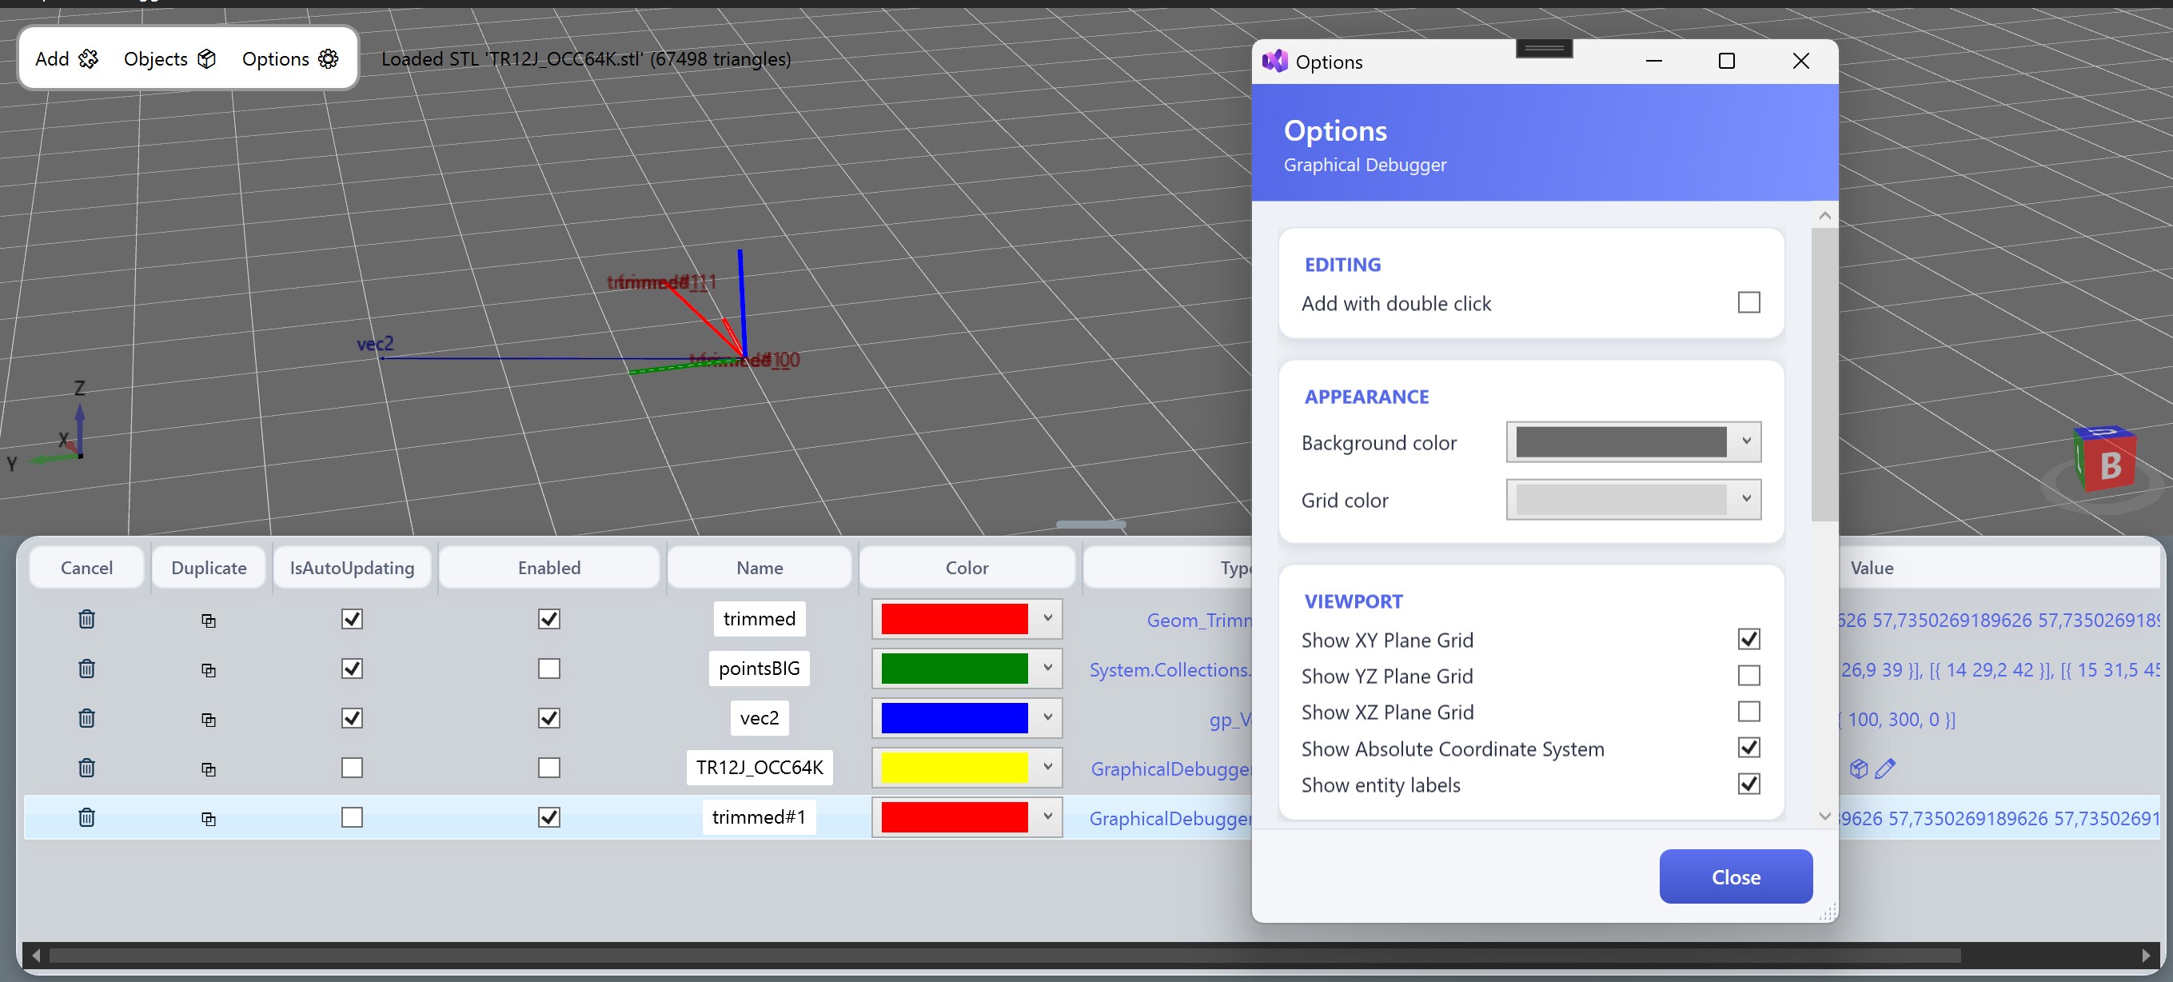Viewport: 2173px width, 982px height.
Task: Click the pointsBIG name field
Action: [x=760, y=669]
